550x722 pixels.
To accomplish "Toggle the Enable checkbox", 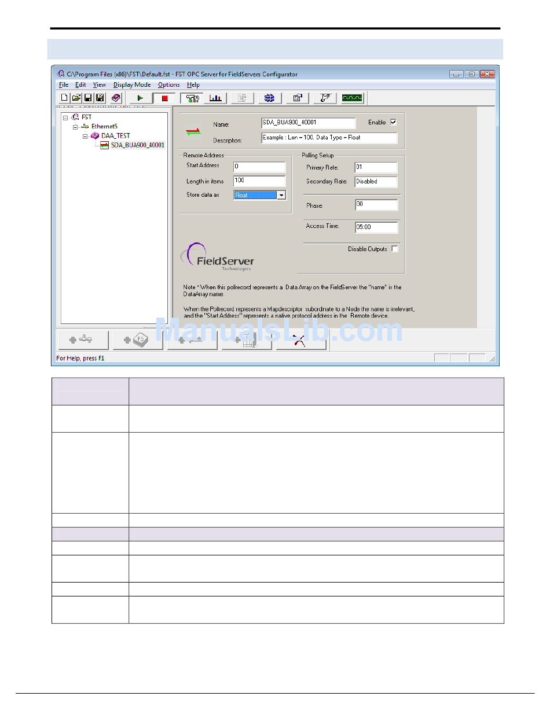I will pos(394,122).
